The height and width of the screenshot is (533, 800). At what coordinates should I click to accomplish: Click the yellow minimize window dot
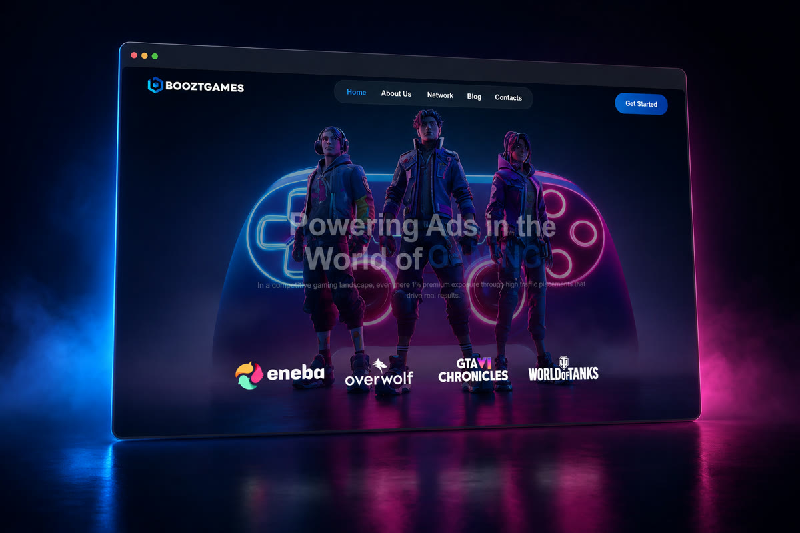144,55
